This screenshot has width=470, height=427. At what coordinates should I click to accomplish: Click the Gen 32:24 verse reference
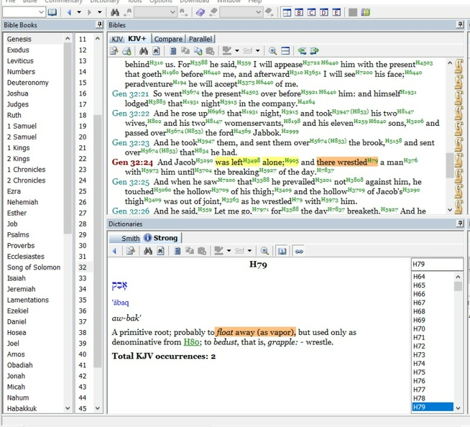(x=132, y=162)
